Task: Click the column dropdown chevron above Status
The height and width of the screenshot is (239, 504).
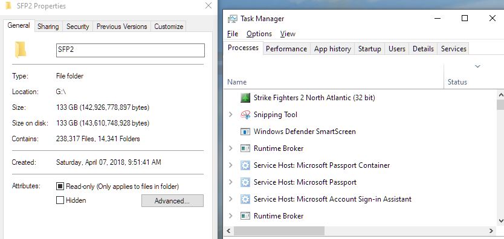Action: pos(477,66)
